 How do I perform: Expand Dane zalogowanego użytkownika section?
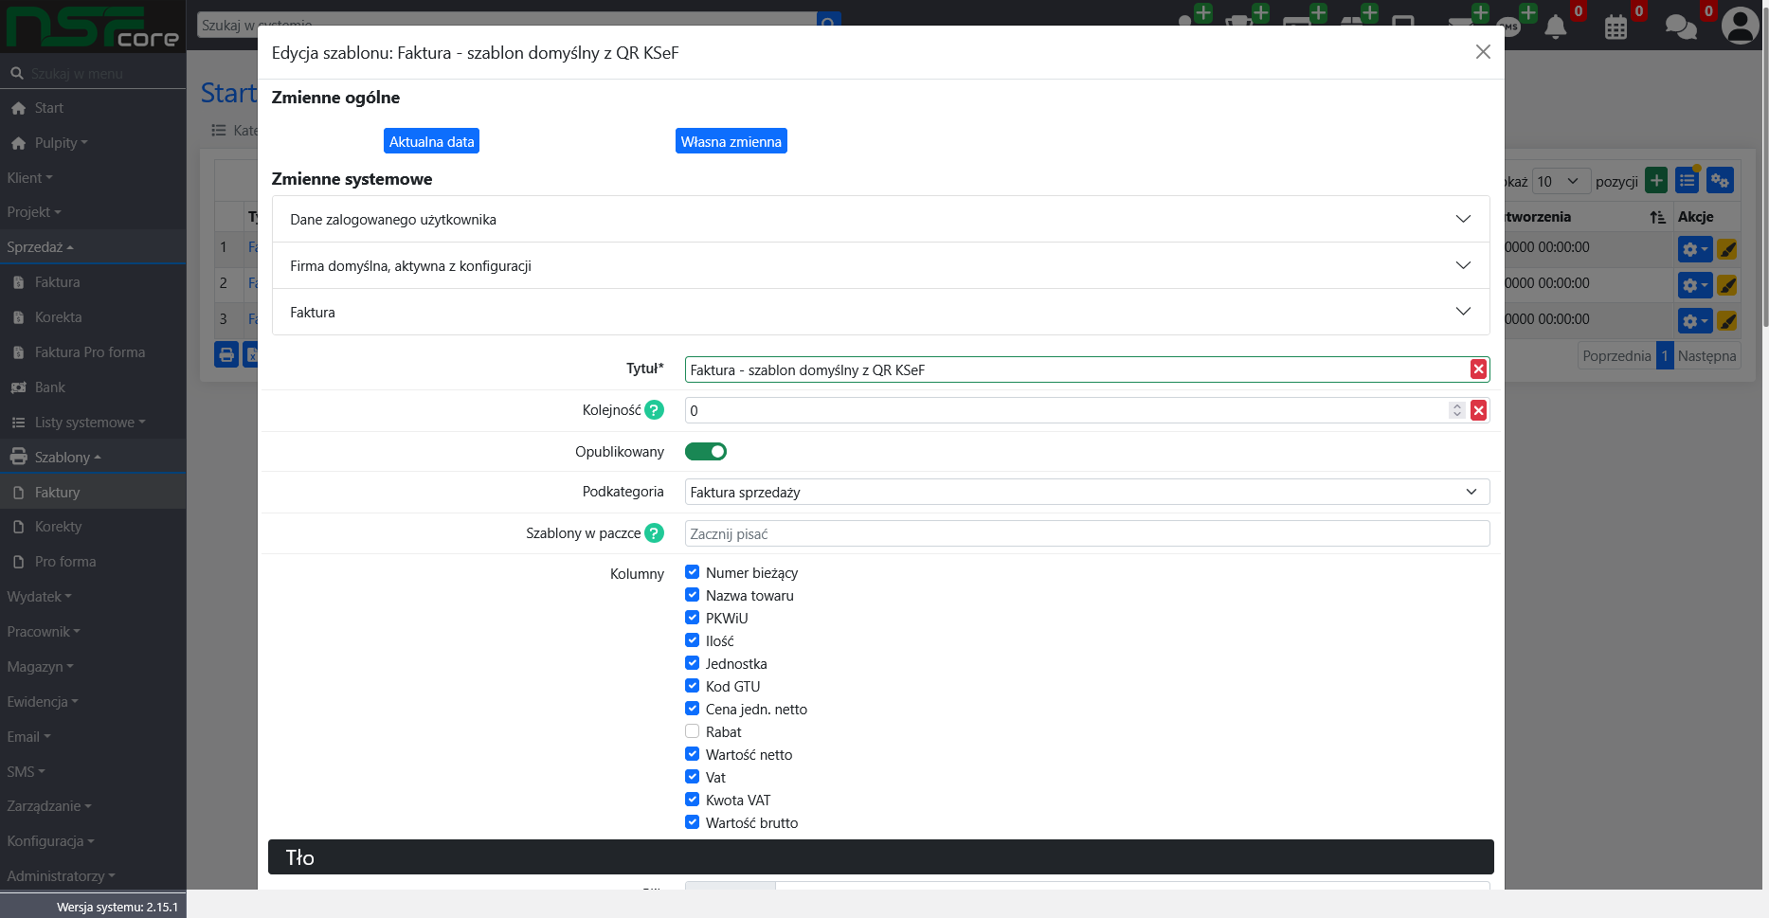pos(880,219)
